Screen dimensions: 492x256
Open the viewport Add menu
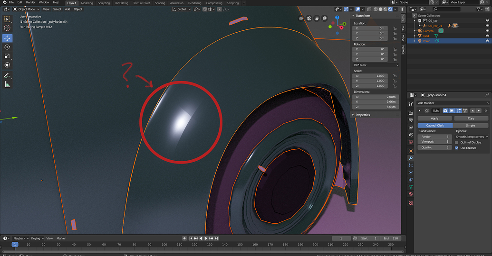68,9
